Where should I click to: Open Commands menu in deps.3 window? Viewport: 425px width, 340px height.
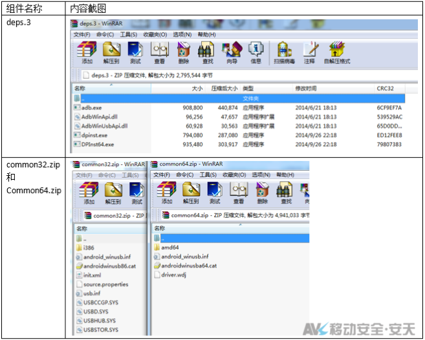(x=105, y=35)
